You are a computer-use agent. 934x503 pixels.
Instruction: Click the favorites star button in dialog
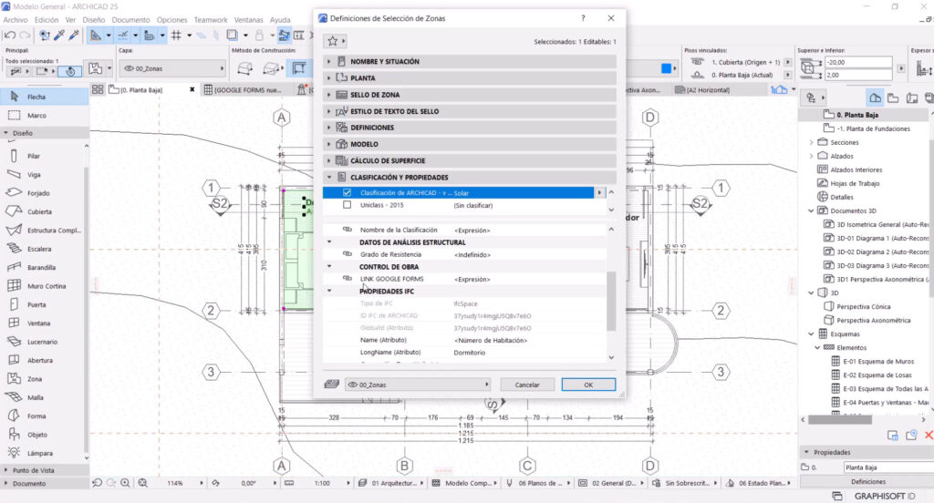pyautogui.click(x=335, y=41)
